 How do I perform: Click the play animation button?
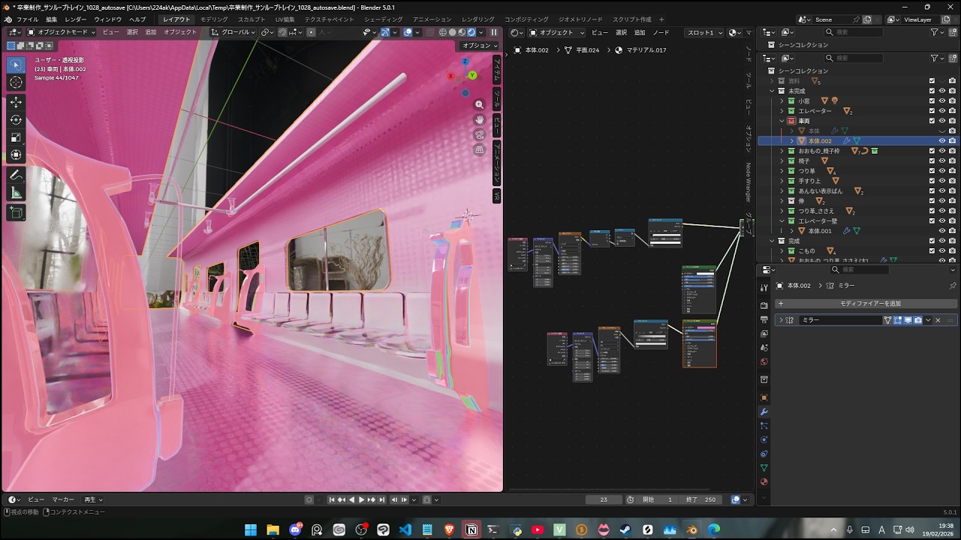click(361, 499)
